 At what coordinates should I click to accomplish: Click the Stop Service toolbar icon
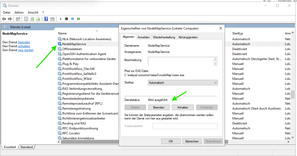point(67,19)
